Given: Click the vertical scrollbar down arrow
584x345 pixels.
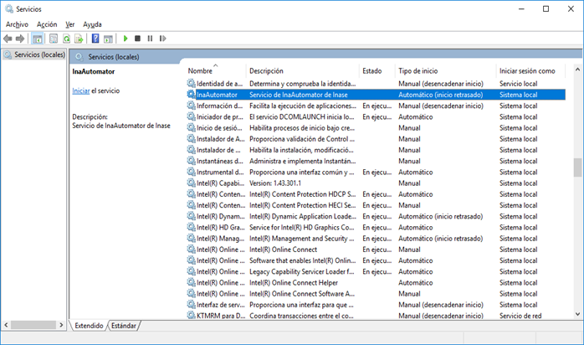Looking at the screenshot, I should 577,314.
